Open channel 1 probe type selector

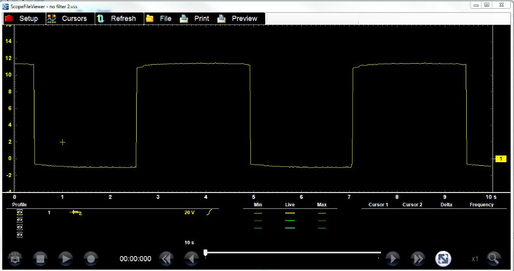(x=77, y=212)
